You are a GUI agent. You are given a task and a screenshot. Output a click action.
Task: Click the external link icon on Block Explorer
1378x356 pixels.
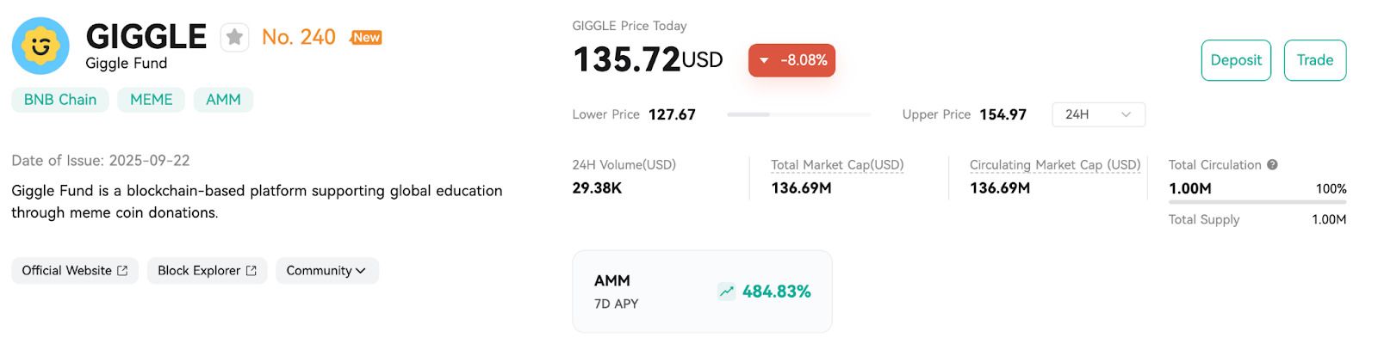(x=251, y=271)
